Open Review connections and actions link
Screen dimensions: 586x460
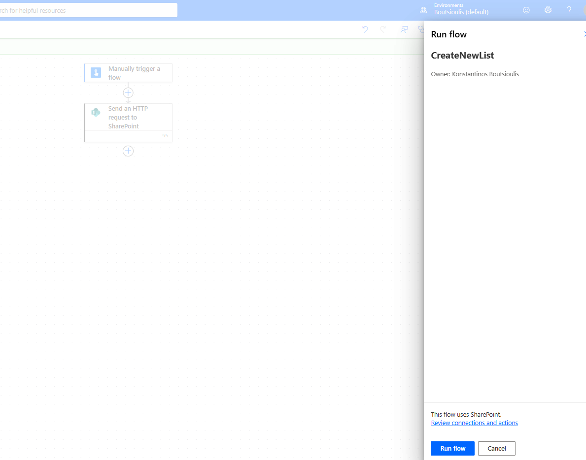click(x=474, y=423)
